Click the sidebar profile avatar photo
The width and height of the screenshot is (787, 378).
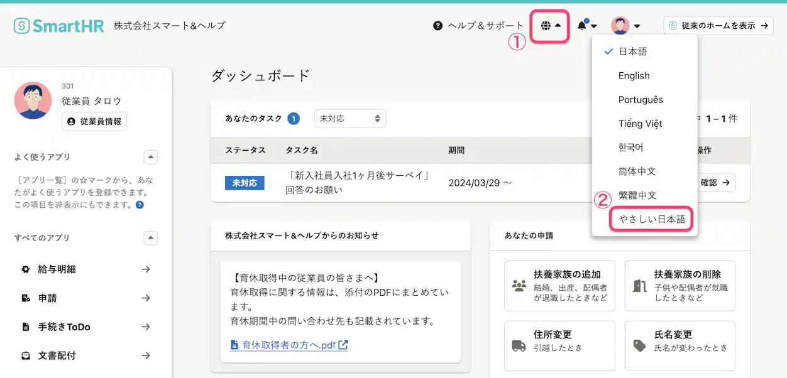coord(33,99)
